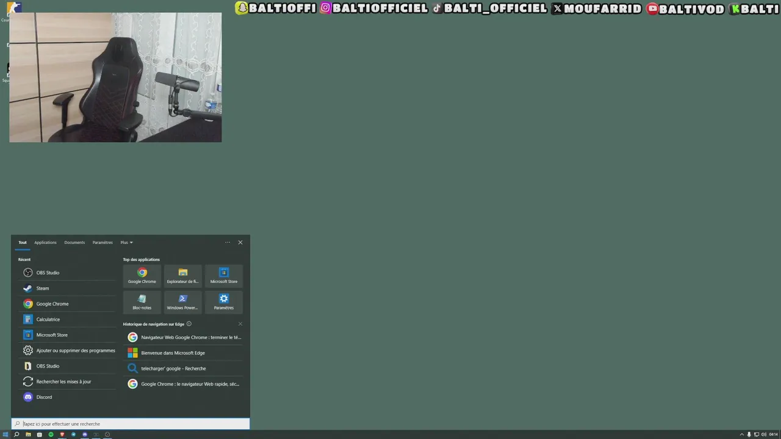This screenshot has width=781, height=439.
Task: Open the Google Chrome tile in Top des applications
Action: point(142,276)
